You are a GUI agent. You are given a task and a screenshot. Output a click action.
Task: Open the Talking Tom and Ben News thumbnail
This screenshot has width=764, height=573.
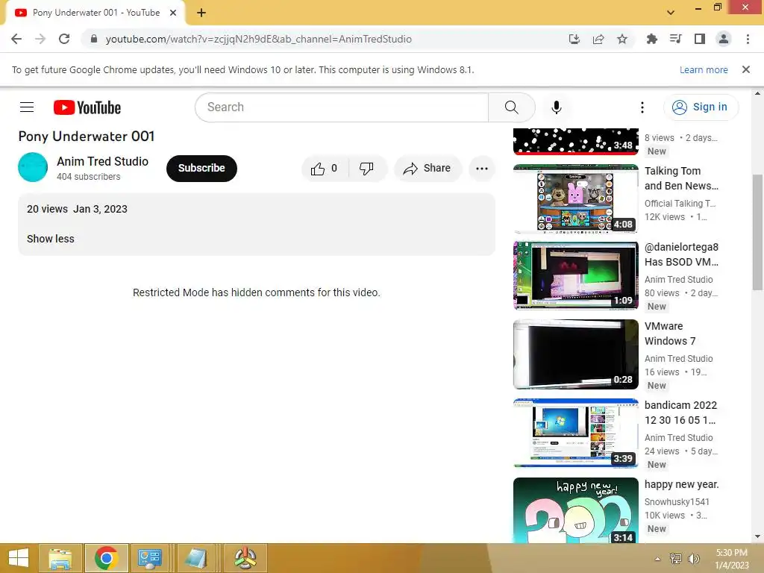(576, 198)
